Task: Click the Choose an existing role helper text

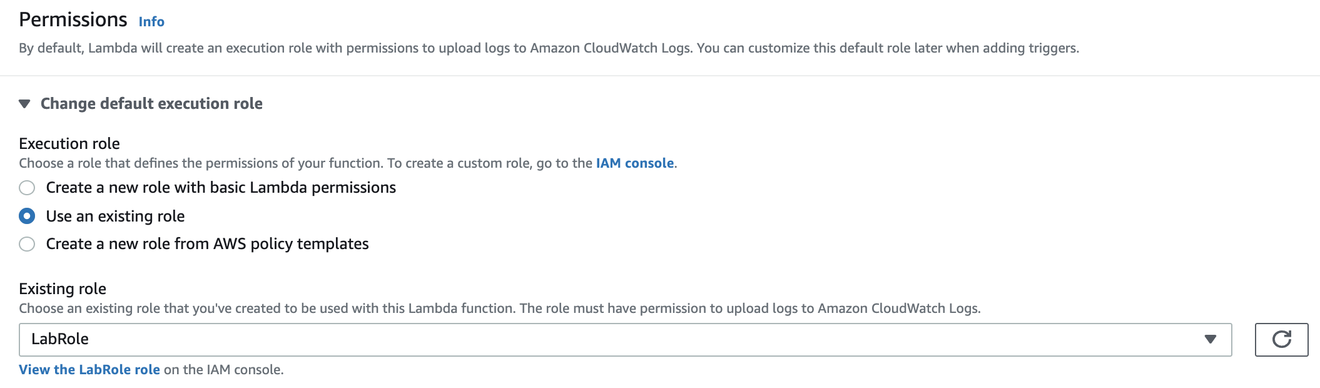Action: click(x=499, y=309)
